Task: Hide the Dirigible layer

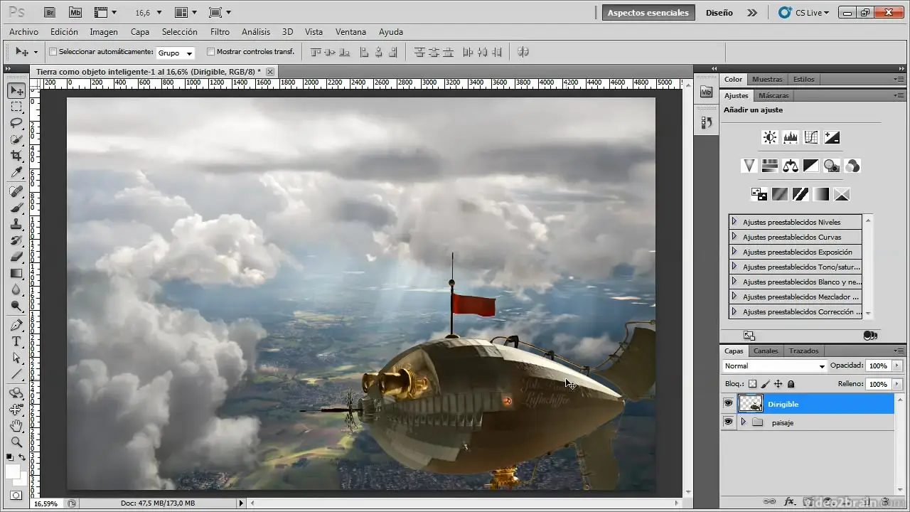Action: pos(728,404)
